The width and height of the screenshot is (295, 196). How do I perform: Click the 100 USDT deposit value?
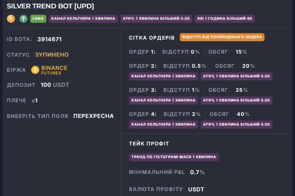click(55, 85)
